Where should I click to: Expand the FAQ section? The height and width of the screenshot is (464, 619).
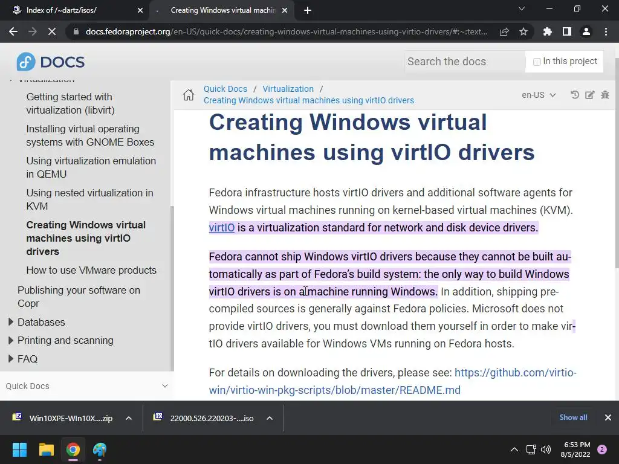[x=11, y=359]
